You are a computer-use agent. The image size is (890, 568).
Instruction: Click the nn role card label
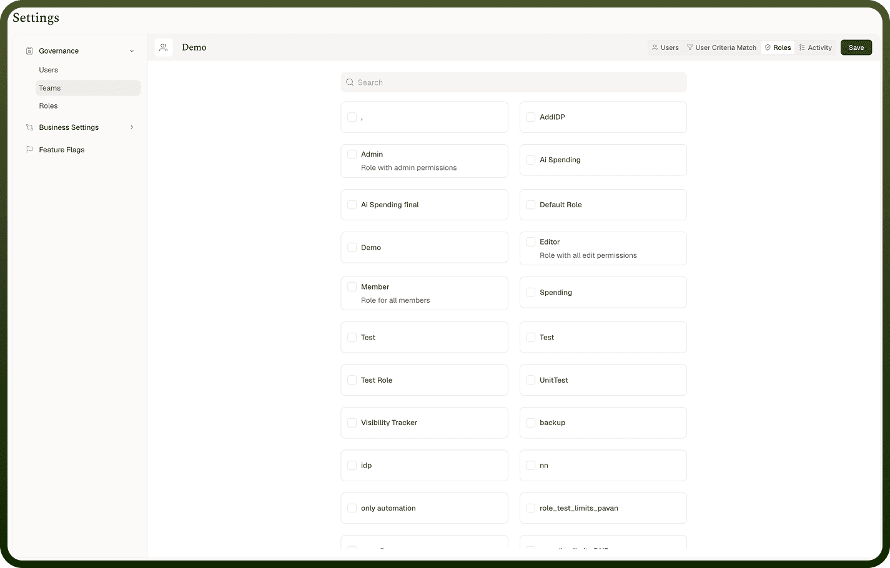544,466
